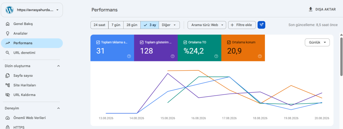Image resolution: width=343 pixels, height=129 pixels.
Task: Click the Performans trend arrow icon
Action: (x=8, y=43)
